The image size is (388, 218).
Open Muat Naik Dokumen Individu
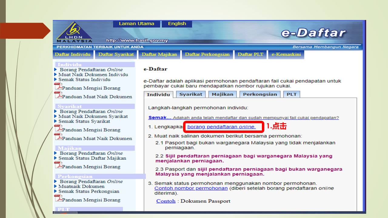pos(93,74)
